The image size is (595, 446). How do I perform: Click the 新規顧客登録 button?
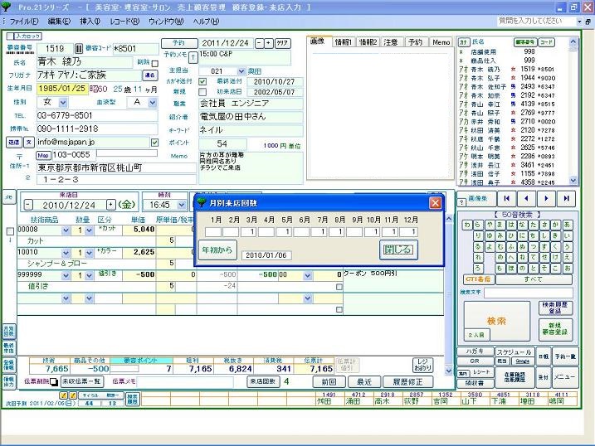[x=555, y=329]
